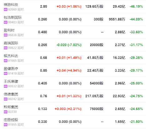Click volume 300股
The height and width of the screenshot is (129, 146).
pos(98,19)
